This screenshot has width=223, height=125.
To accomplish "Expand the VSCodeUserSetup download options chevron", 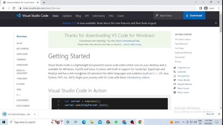I will click(x=34, y=114).
